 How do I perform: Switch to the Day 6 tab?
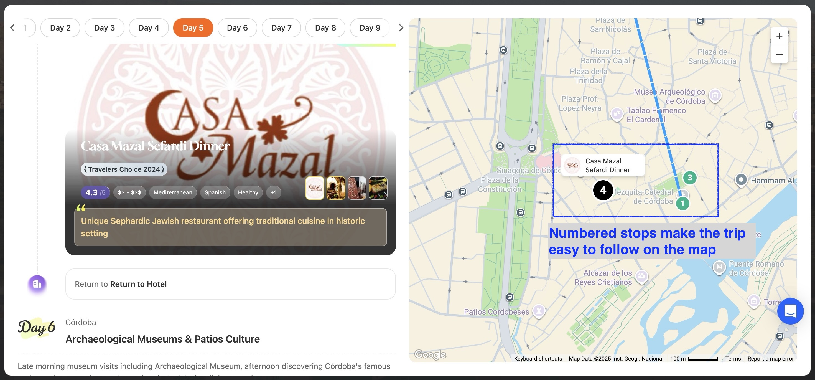click(x=237, y=28)
